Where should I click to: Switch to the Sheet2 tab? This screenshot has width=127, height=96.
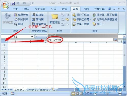click(x=32, y=90)
